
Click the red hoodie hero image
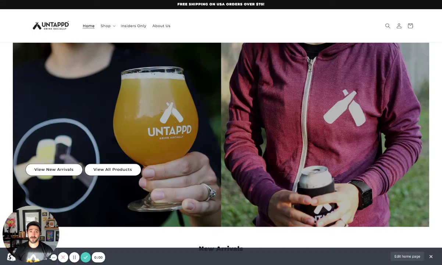tap(325, 135)
